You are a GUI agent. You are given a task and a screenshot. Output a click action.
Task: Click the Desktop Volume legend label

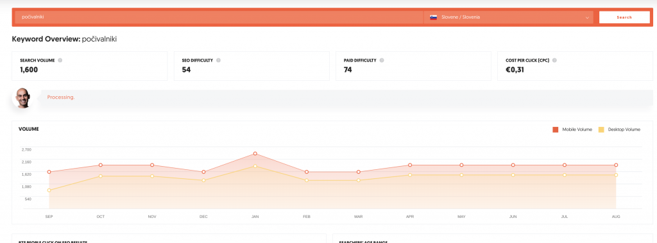click(x=624, y=130)
